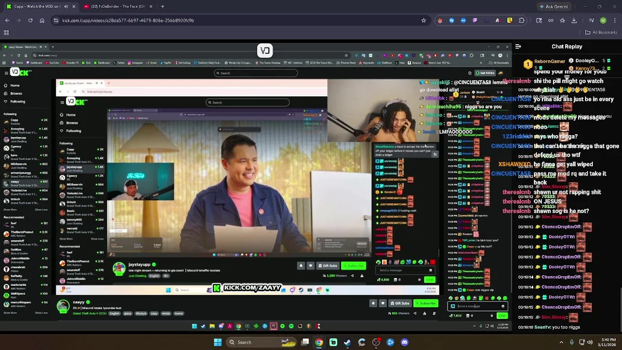Reload the kick.com page
Viewport: 622px width, 350px height.
(30, 20)
